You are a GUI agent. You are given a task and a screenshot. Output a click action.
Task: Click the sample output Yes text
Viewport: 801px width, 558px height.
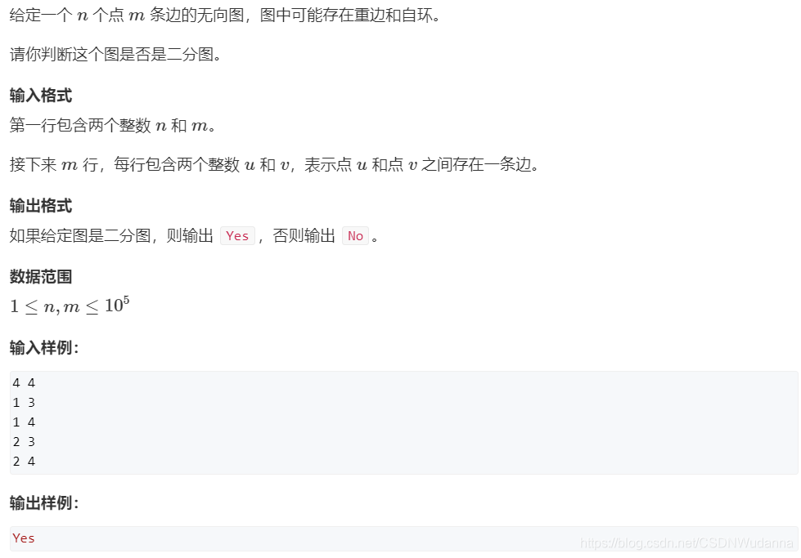coord(24,538)
